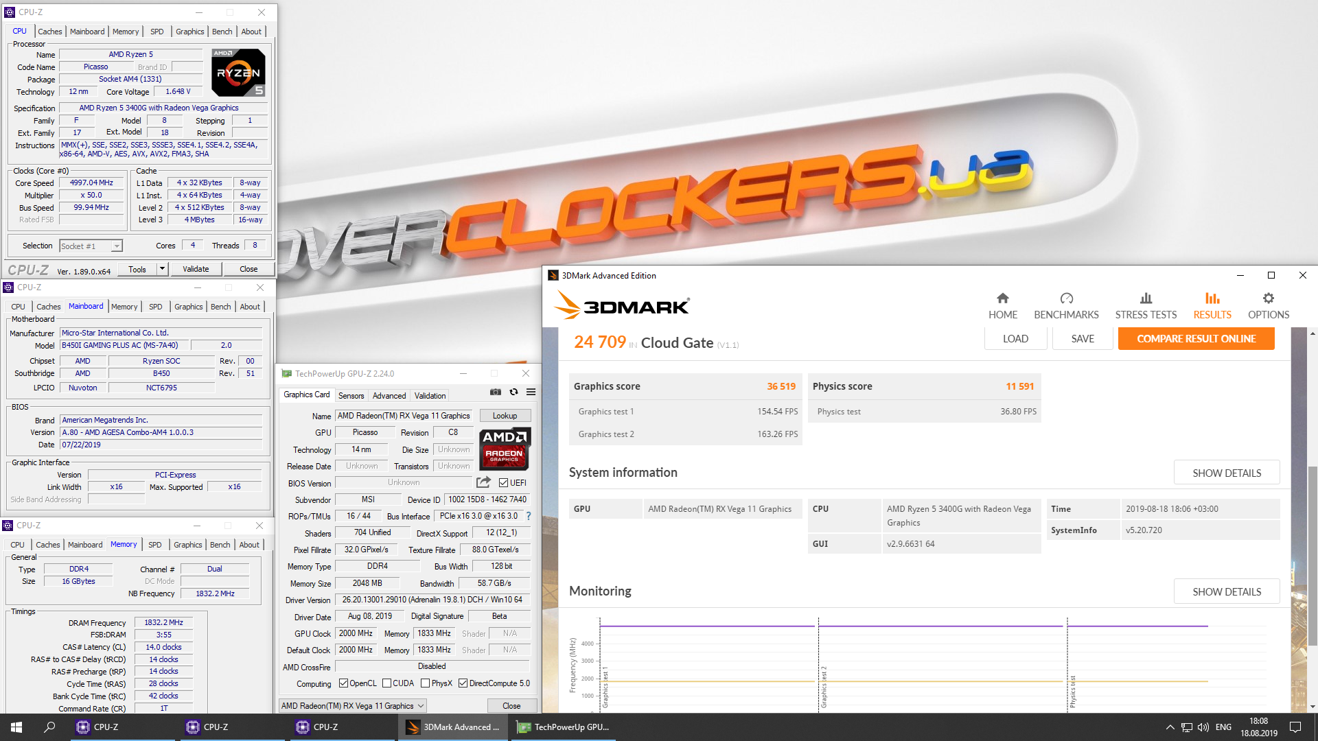Open 3DMark BENCHMARKS section
The width and height of the screenshot is (1318, 741).
pyautogui.click(x=1066, y=306)
